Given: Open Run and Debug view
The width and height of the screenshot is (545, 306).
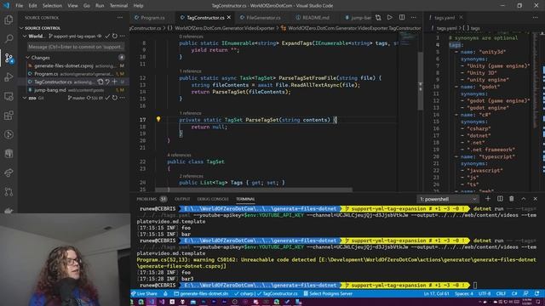Looking at the screenshot, I should (9, 77).
